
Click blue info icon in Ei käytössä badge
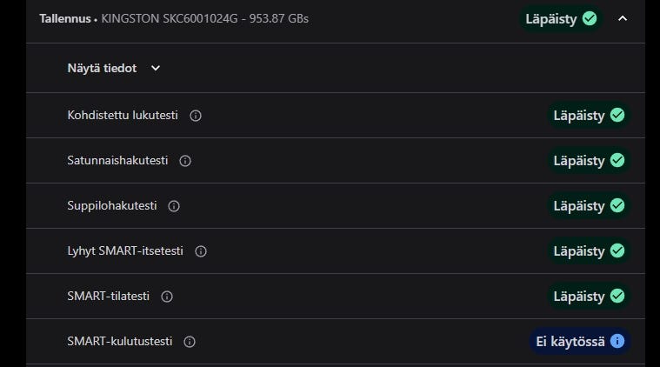(617, 342)
